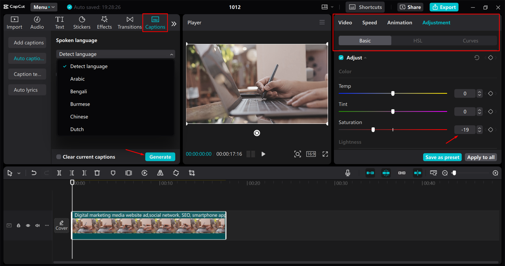Open the Text tools tab
Image resolution: width=505 pixels, height=266 pixels.
click(x=60, y=23)
